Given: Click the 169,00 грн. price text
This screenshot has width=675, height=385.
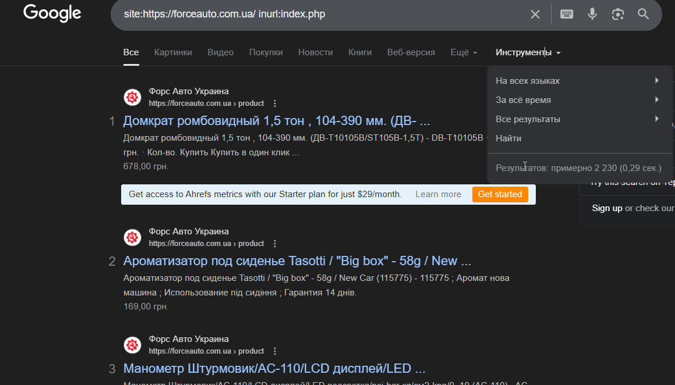Looking at the screenshot, I should click(146, 306).
